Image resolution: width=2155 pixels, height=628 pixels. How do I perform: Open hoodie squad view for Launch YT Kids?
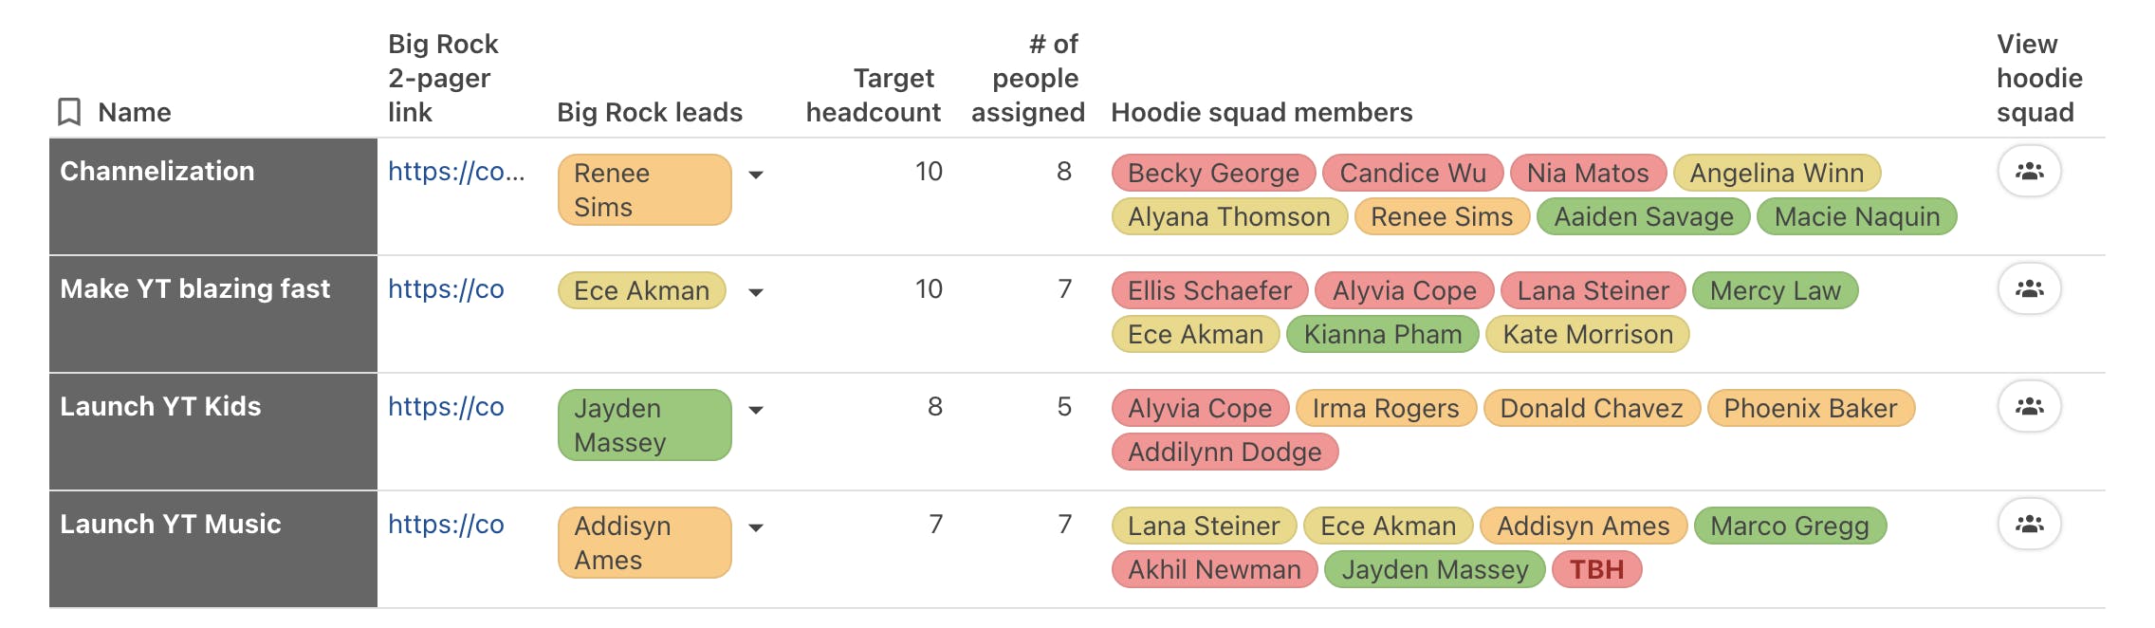coord(2029,407)
